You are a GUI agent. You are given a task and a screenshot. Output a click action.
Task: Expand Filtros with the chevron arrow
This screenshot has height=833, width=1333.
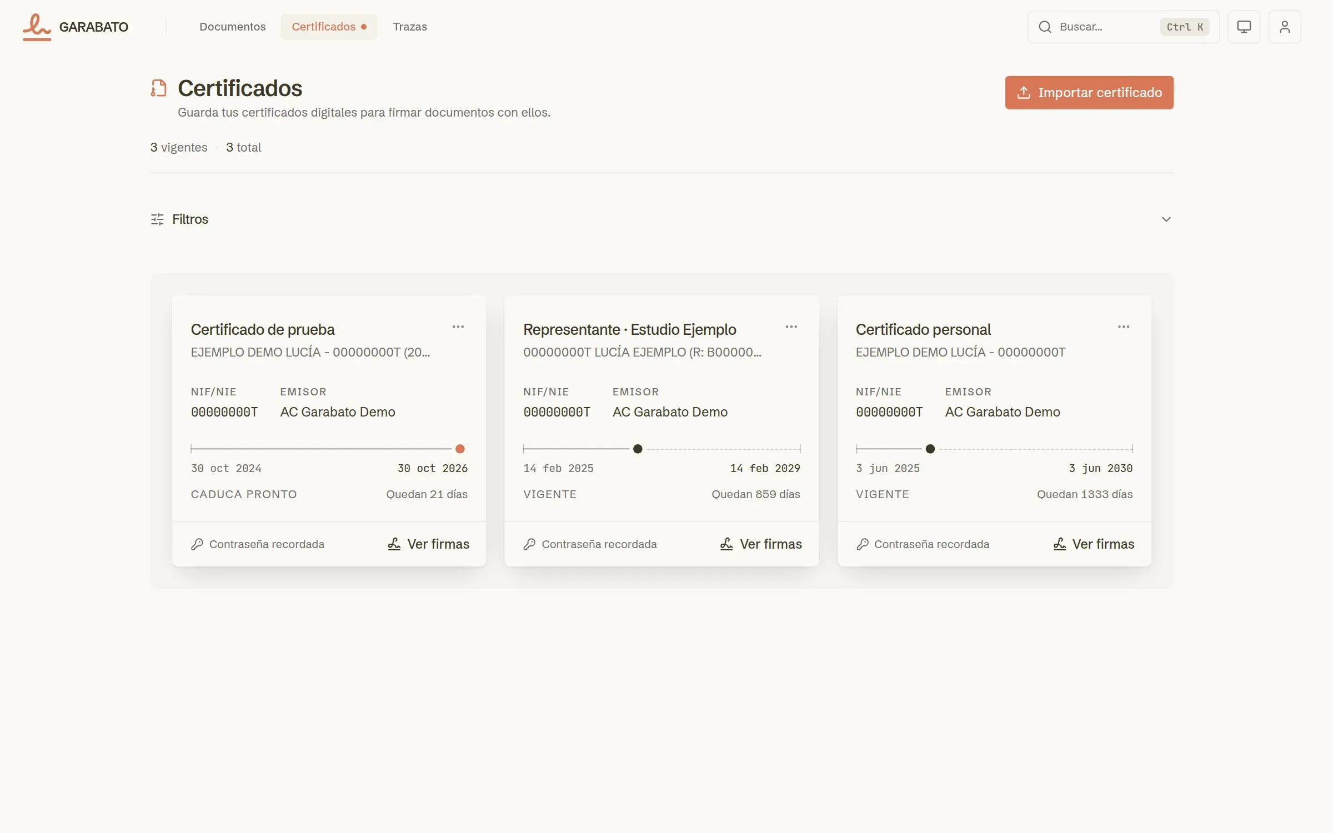pos(1166,219)
